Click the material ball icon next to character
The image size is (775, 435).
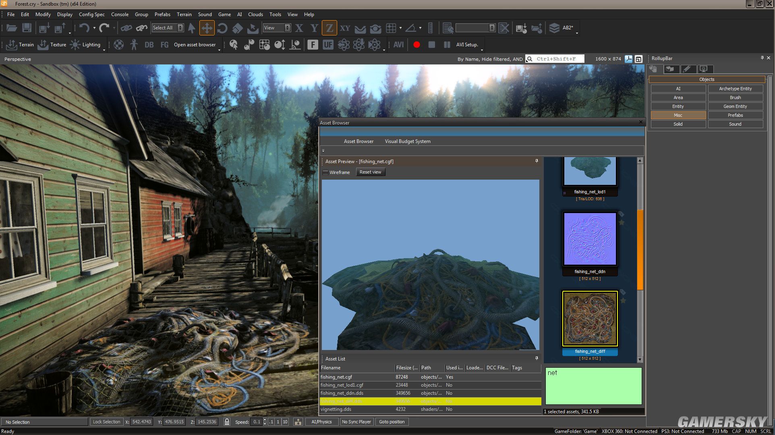point(118,45)
